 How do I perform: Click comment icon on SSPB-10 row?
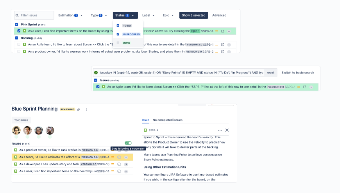[119, 164]
